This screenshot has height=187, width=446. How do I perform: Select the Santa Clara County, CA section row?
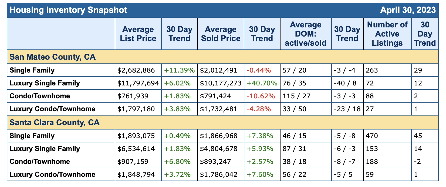[x=55, y=123]
